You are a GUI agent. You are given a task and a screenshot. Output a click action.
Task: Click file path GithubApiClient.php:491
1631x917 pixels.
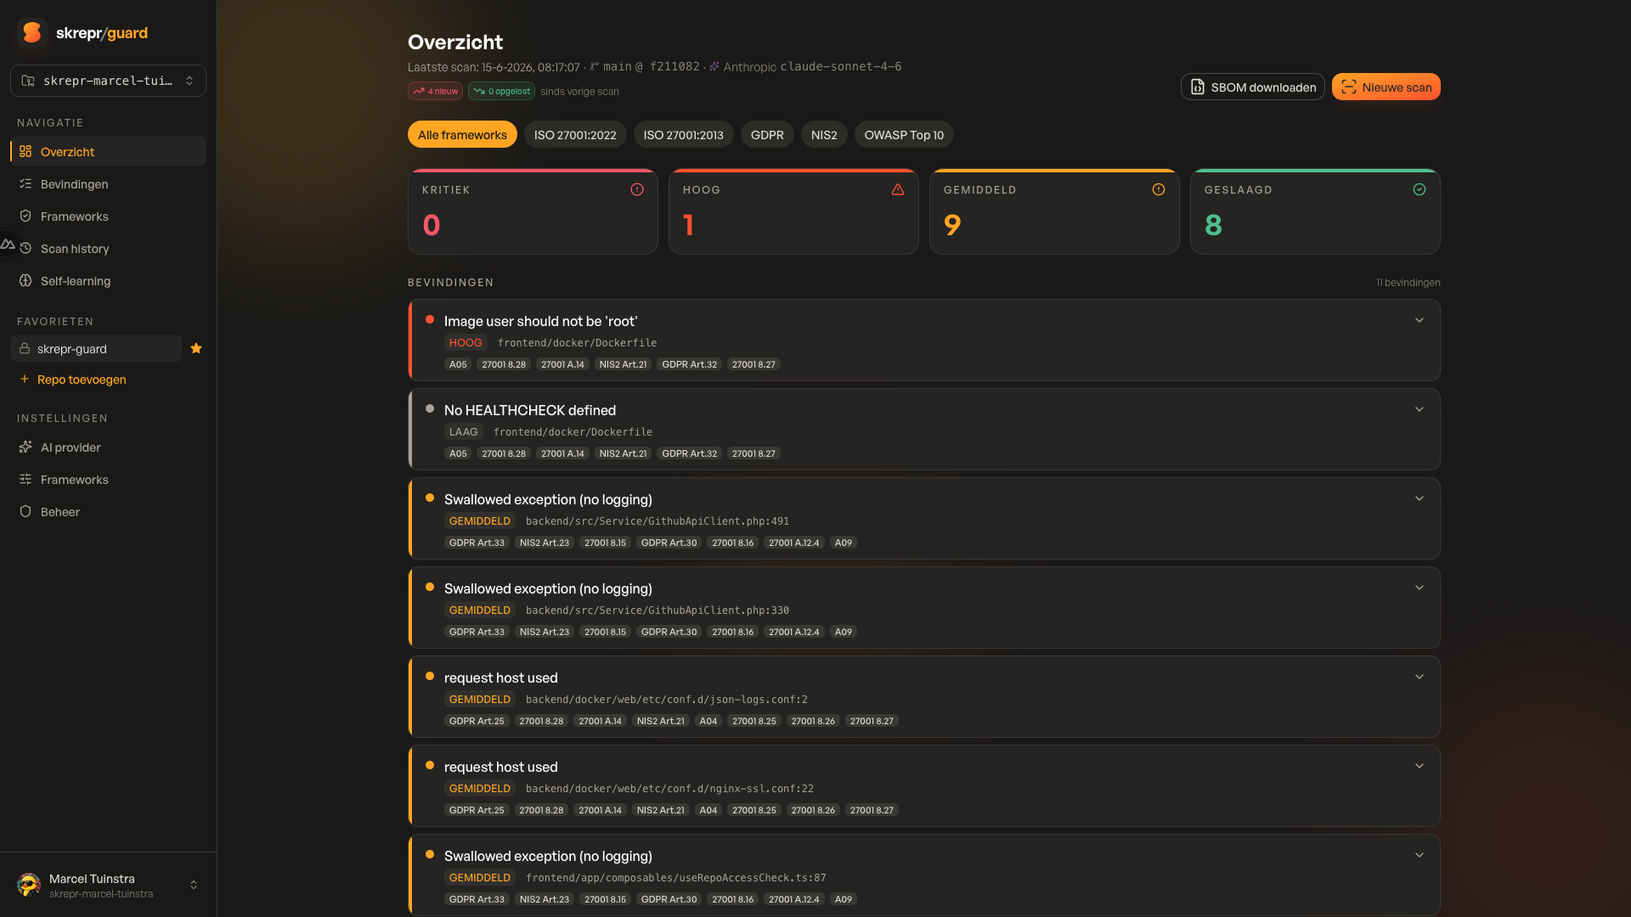pyautogui.click(x=657, y=520)
